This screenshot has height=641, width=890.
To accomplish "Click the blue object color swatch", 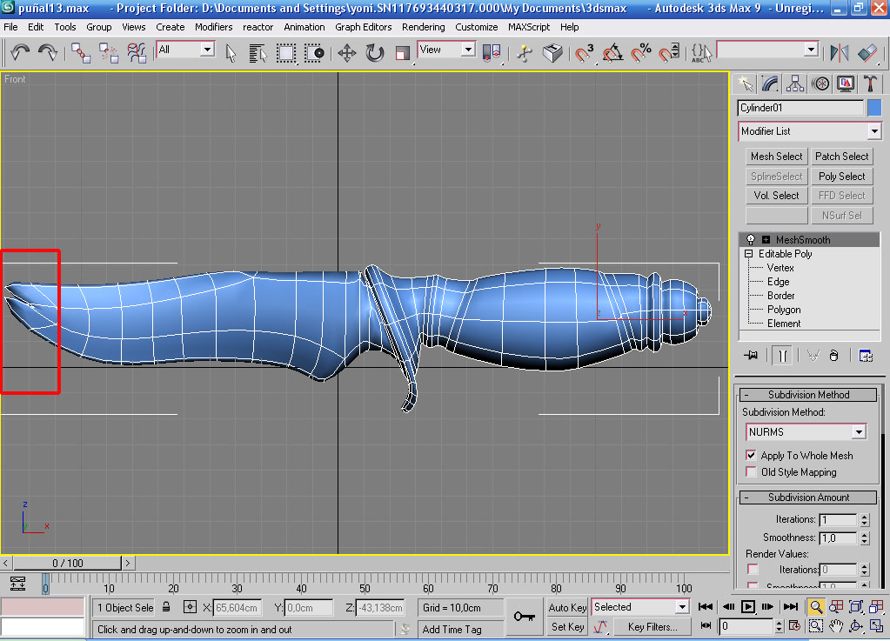I will coord(874,108).
